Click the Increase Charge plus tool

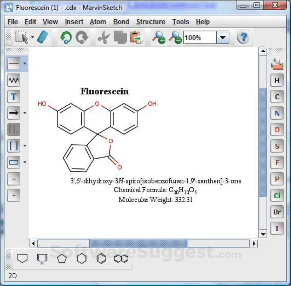(x=13, y=179)
